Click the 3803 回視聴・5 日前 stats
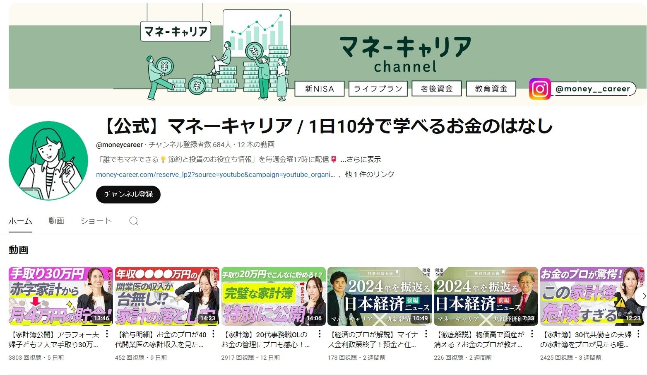The height and width of the screenshot is (375, 647). pos(36,357)
